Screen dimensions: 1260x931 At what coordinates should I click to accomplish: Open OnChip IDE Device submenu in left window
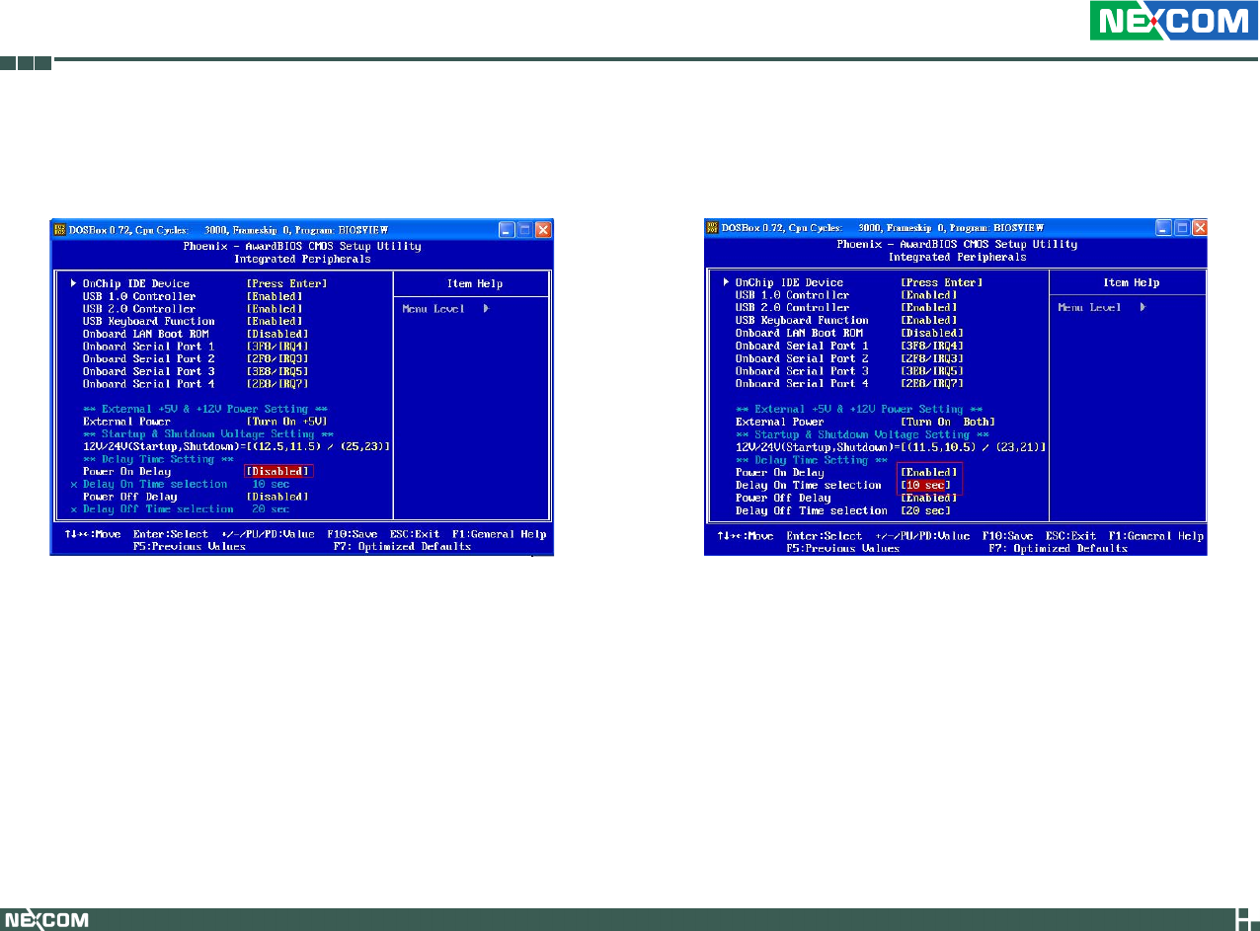(x=136, y=283)
